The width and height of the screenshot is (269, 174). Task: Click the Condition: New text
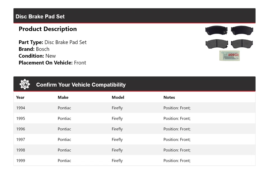(x=37, y=56)
